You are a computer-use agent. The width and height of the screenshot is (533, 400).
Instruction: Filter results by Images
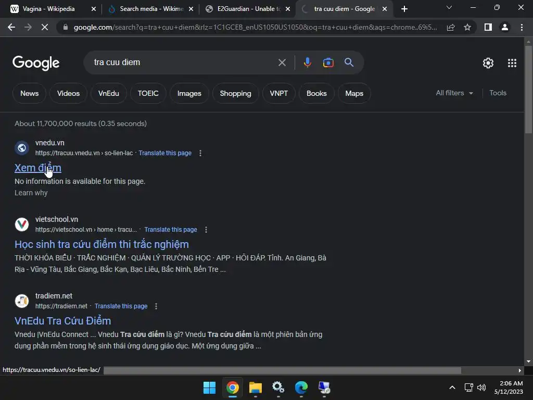coord(189,93)
